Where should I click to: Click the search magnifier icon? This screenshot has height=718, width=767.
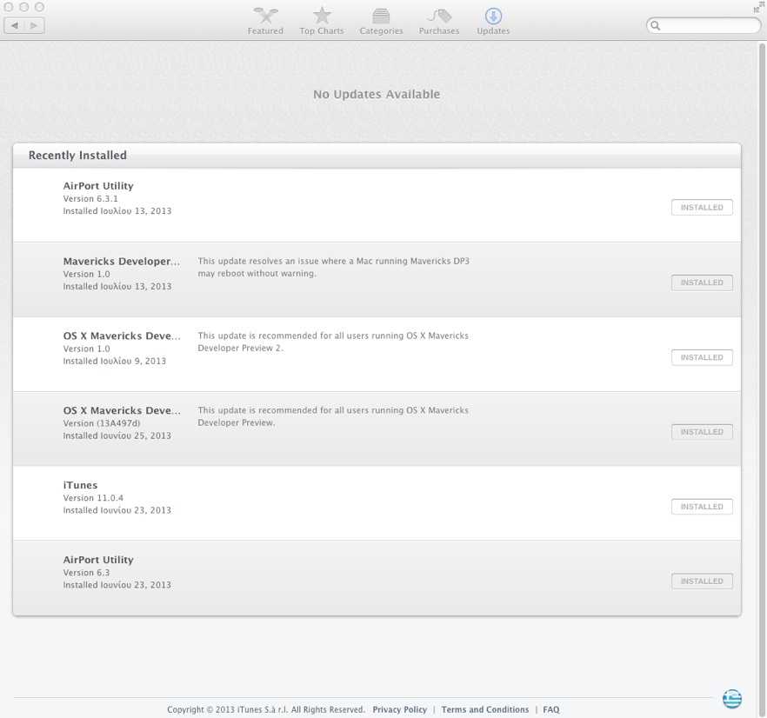656,25
